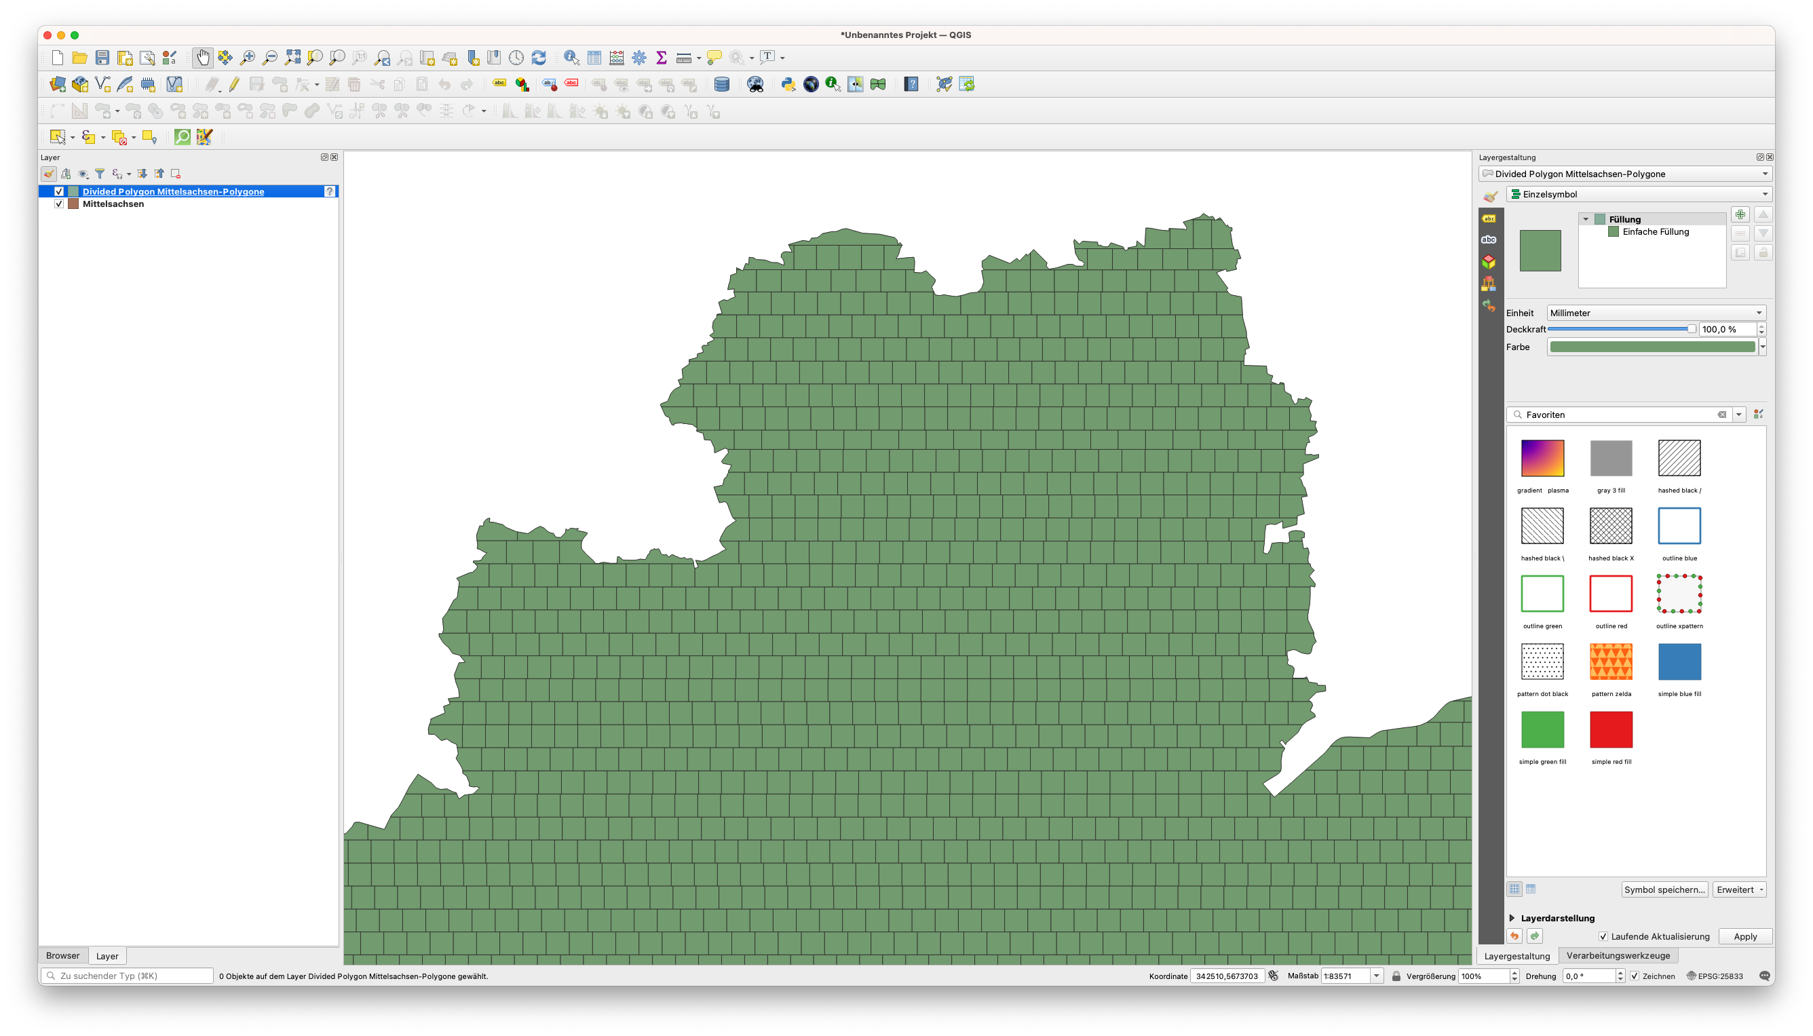This screenshot has width=1813, height=1036.
Task: Choose the gradient plasma symbol
Action: pyautogui.click(x=1543, y=457)
